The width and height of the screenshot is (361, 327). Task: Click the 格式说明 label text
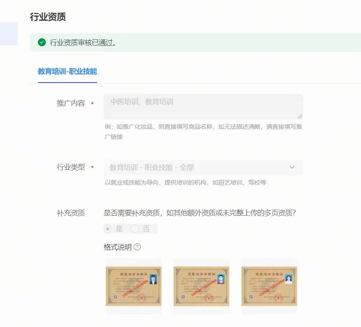pos(117,247)
